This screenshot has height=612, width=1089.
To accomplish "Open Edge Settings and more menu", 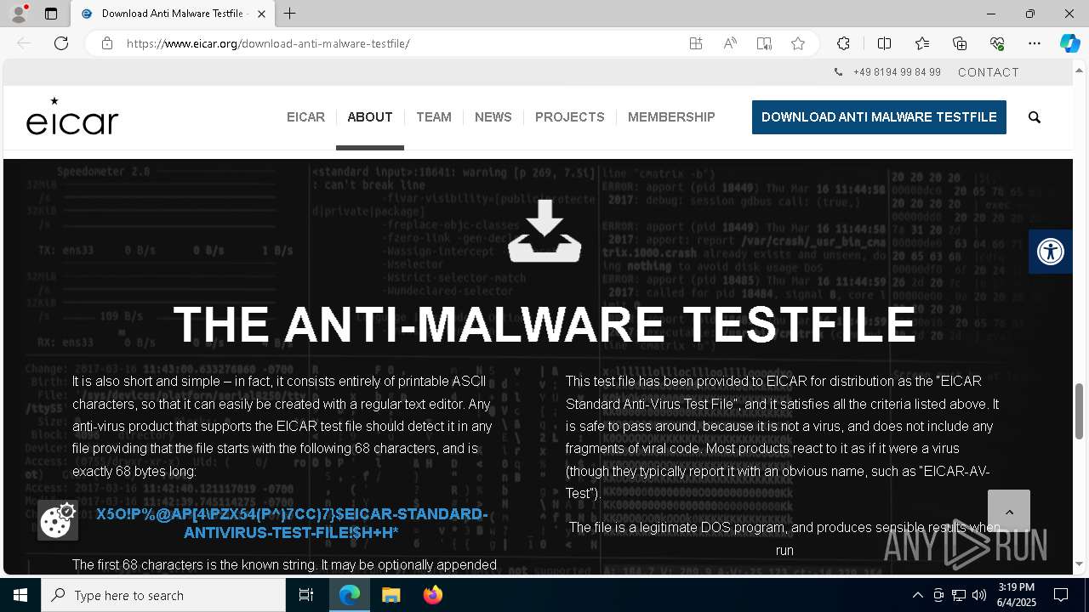I will coord(1035,43).
